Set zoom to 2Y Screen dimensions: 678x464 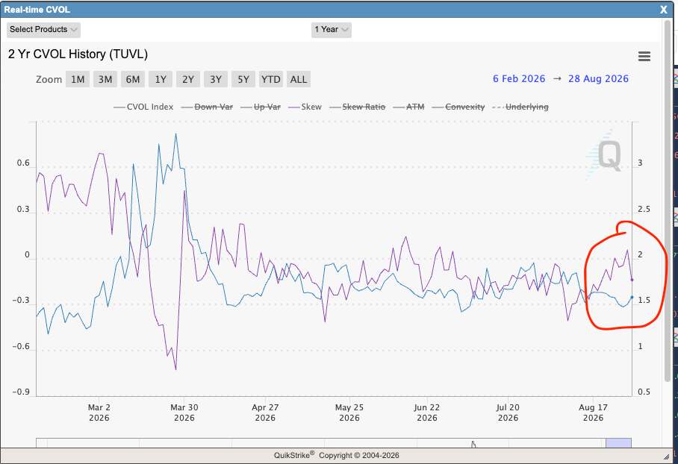click(188, 80)
